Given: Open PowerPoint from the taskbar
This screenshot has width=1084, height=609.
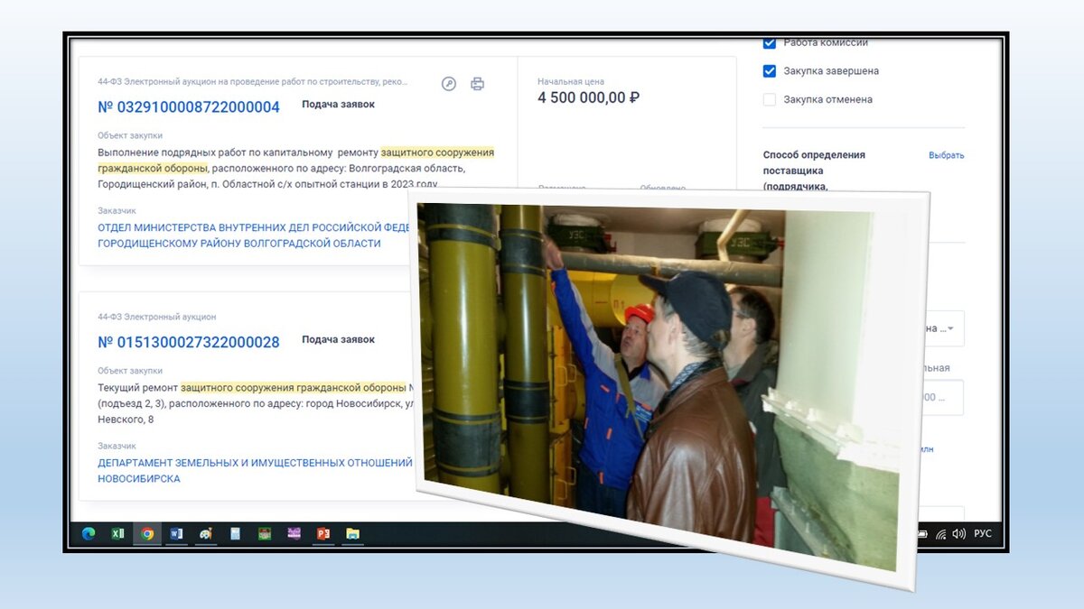Looking at the screenshot, I should (323, 533).
